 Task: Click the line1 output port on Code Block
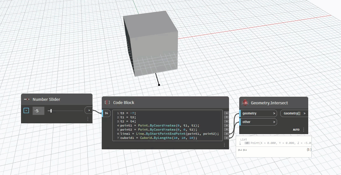(226, 134)
